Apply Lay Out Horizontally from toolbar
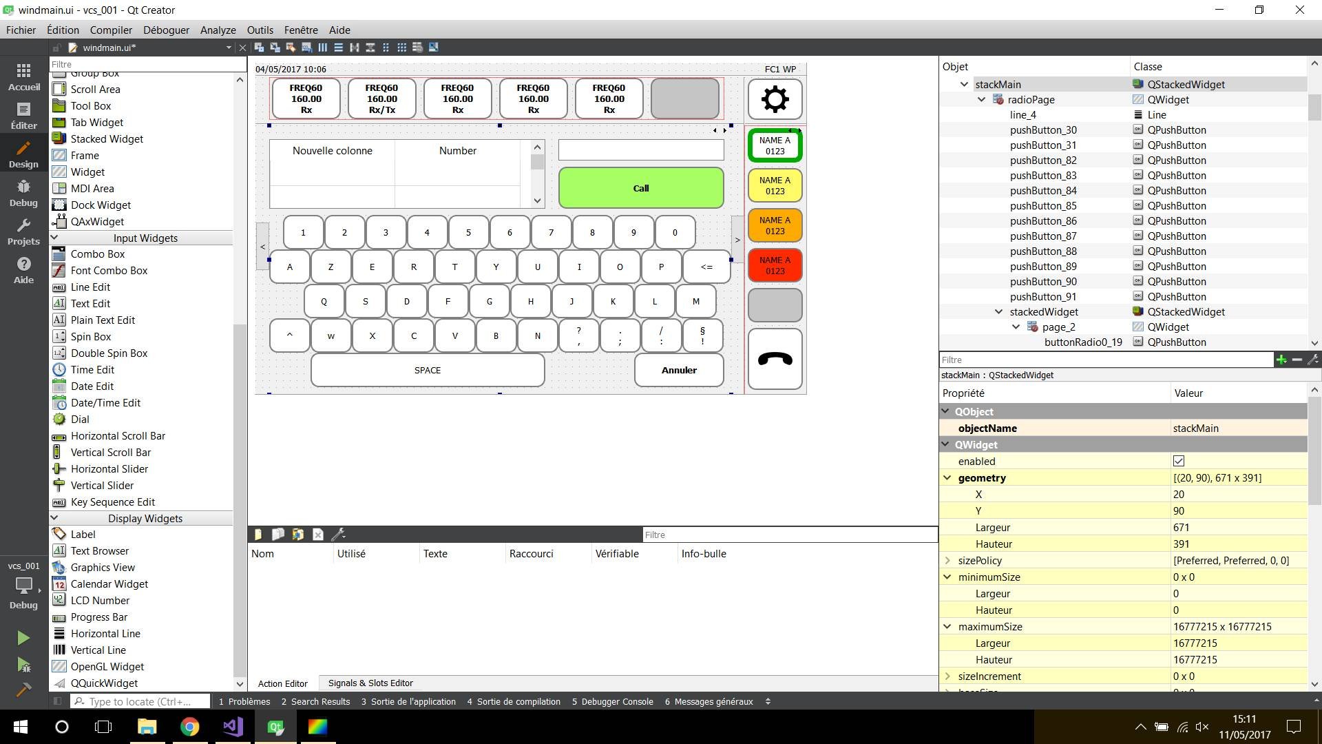This screenshot has height=744, width=1322. [322, 48]
